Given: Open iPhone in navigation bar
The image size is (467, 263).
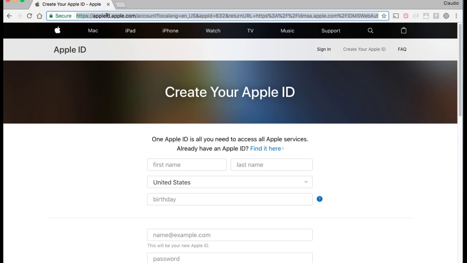Looking at the screenshot, I should click(x=170, y=31).
